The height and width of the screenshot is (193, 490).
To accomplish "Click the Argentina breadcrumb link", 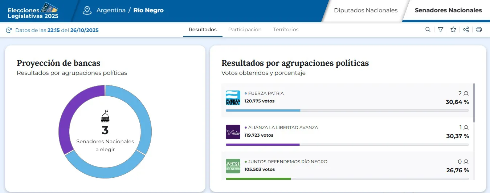I will point(111,10).
